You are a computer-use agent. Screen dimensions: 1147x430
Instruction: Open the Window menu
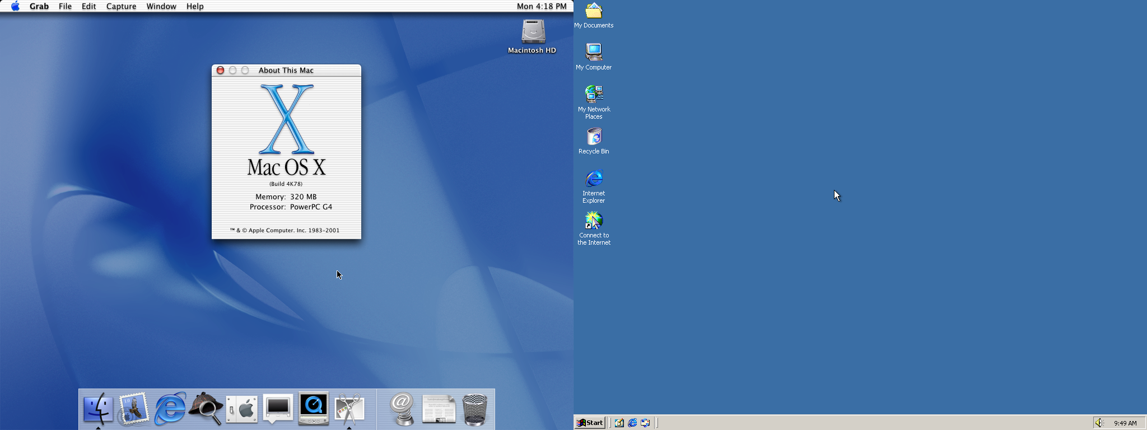coord(161,6)
